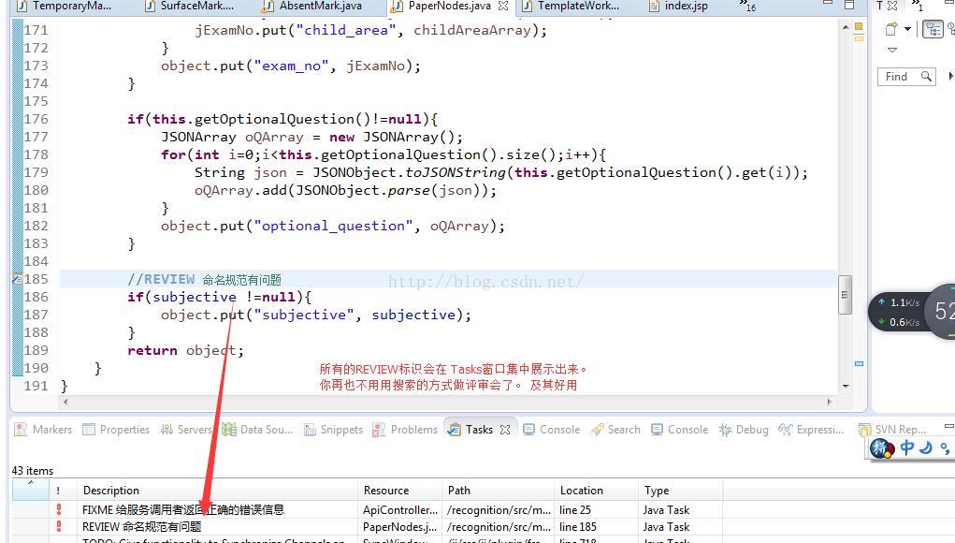The image size is (955, 543).
Task: Toggle the IME moon half-width icon
Action: [926, 448]
